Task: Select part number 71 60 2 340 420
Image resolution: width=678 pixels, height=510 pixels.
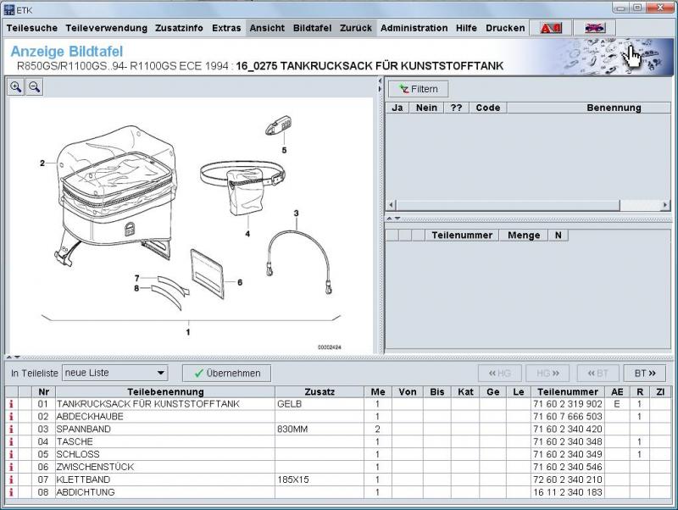Action: click(x=567, y=430)
